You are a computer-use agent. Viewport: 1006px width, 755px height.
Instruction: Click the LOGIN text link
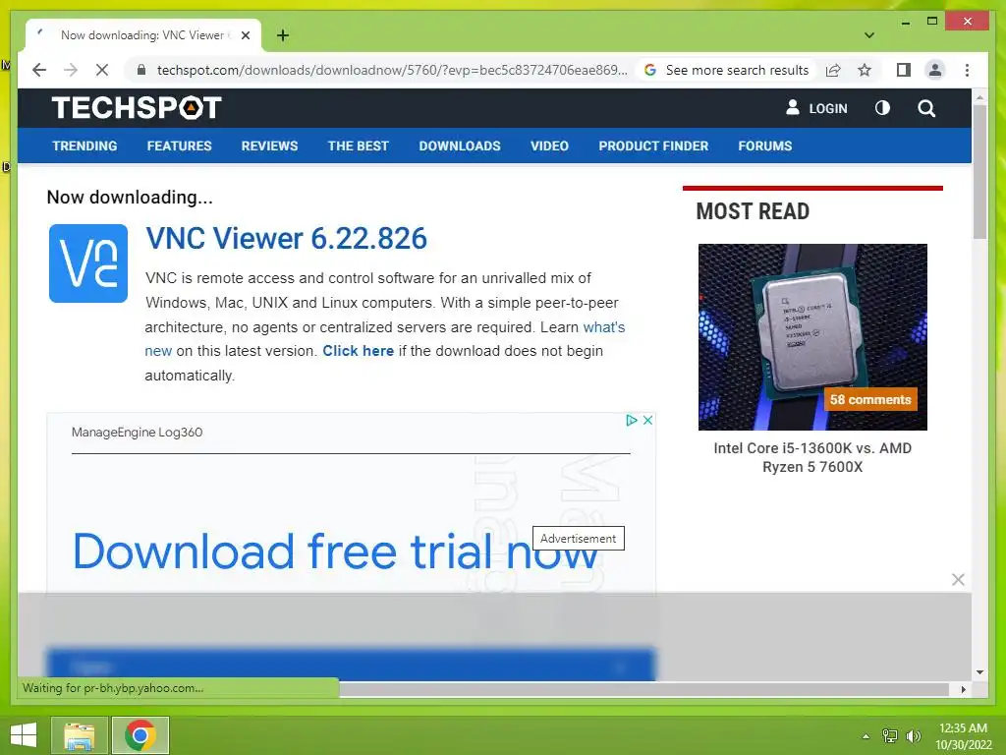tap(827, 108)
